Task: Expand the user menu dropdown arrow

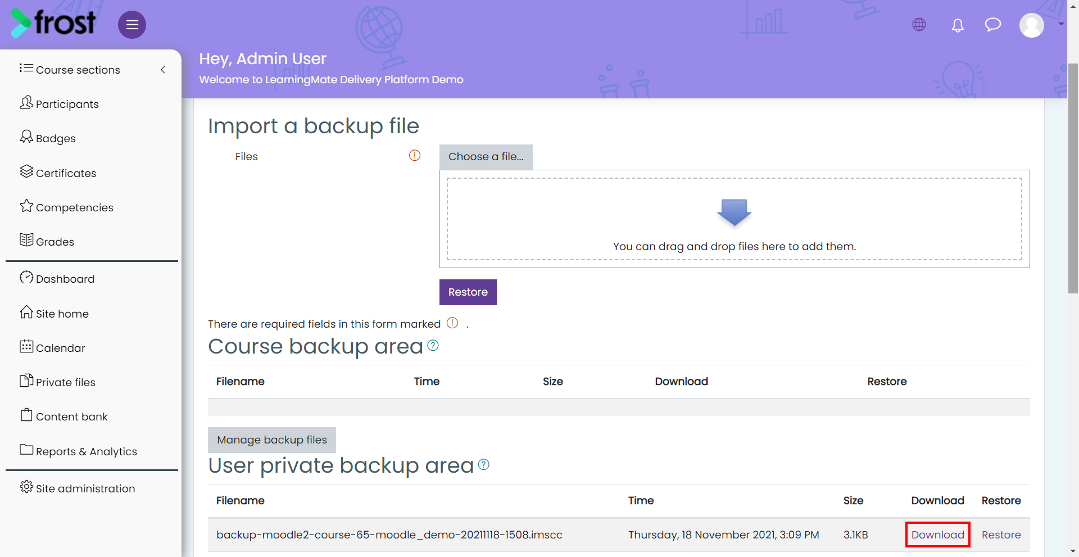Action: pyautogui.click(x=1061, y=24)
